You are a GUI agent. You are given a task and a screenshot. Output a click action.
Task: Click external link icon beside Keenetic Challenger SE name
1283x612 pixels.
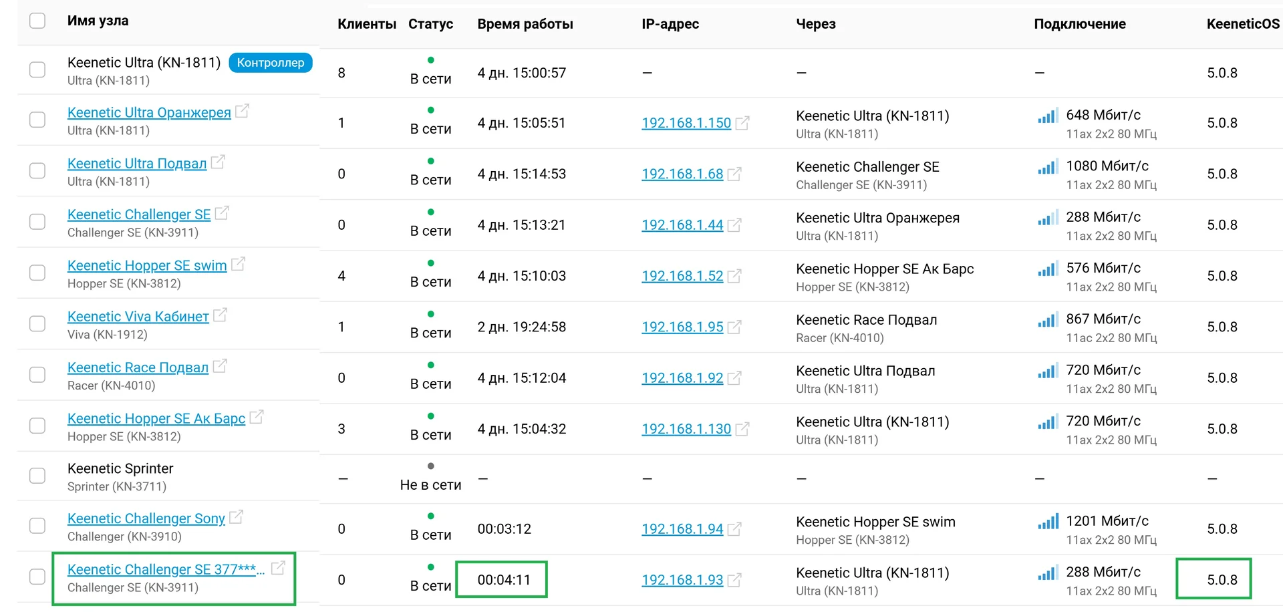point(222,213)
